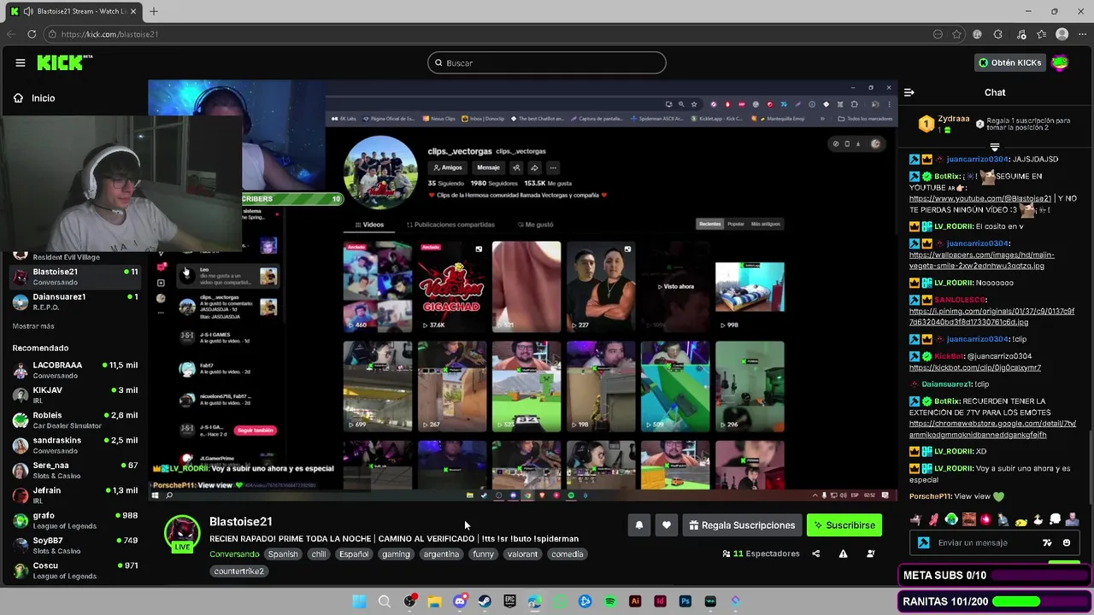Open the browser extensions puzzle icon

pos(997,34)
